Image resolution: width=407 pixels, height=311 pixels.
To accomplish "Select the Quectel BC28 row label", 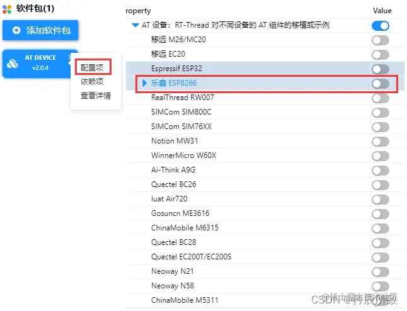I will click(x=174, y=242).
